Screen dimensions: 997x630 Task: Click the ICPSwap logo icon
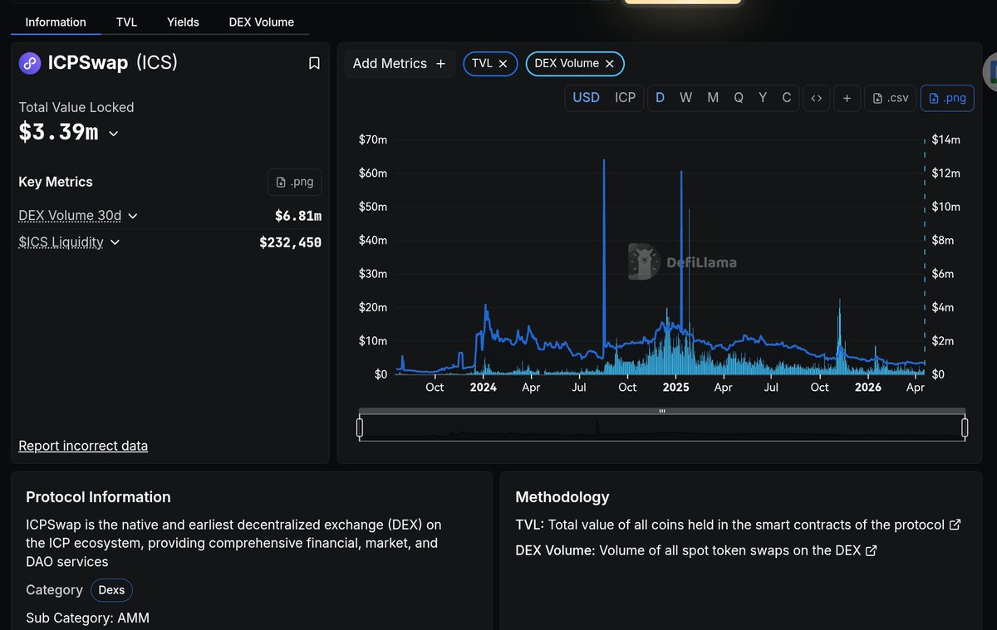pos(31,63)
